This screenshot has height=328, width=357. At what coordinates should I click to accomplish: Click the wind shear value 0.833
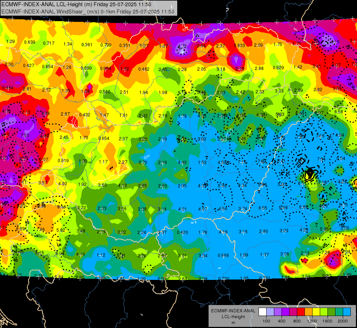[239, 46]
